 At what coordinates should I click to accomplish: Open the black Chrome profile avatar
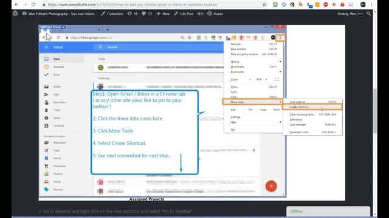click(363, 4)
